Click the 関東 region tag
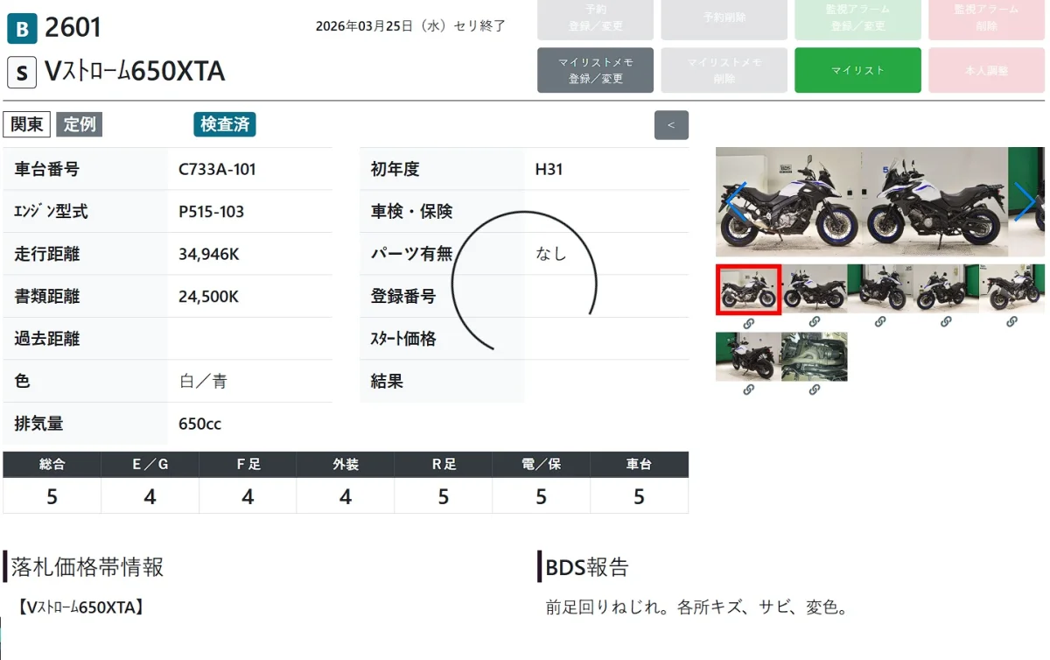This screenshot has width=1050, height=660. tap(27, 124)
